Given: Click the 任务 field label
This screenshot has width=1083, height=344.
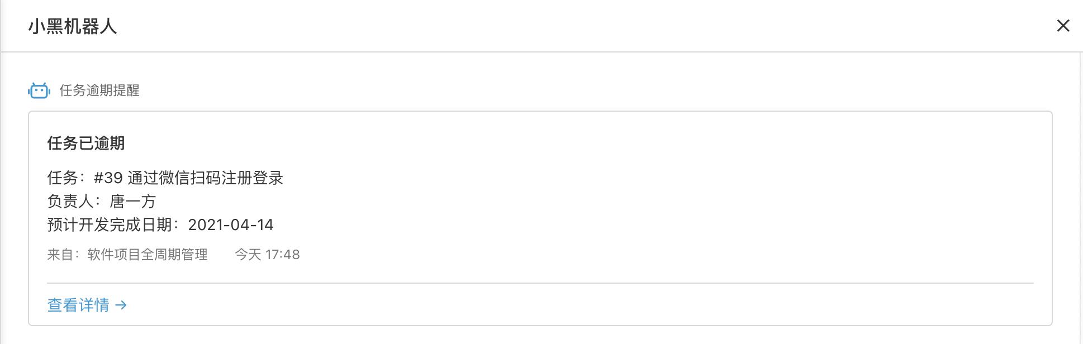Looking at the screenshot, I should (63, 178).
